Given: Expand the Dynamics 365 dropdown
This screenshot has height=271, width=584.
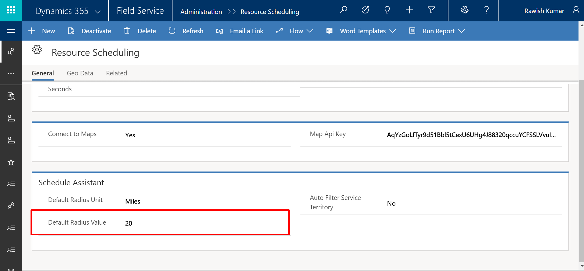Looking at the screenshot, I should point(98,12).
